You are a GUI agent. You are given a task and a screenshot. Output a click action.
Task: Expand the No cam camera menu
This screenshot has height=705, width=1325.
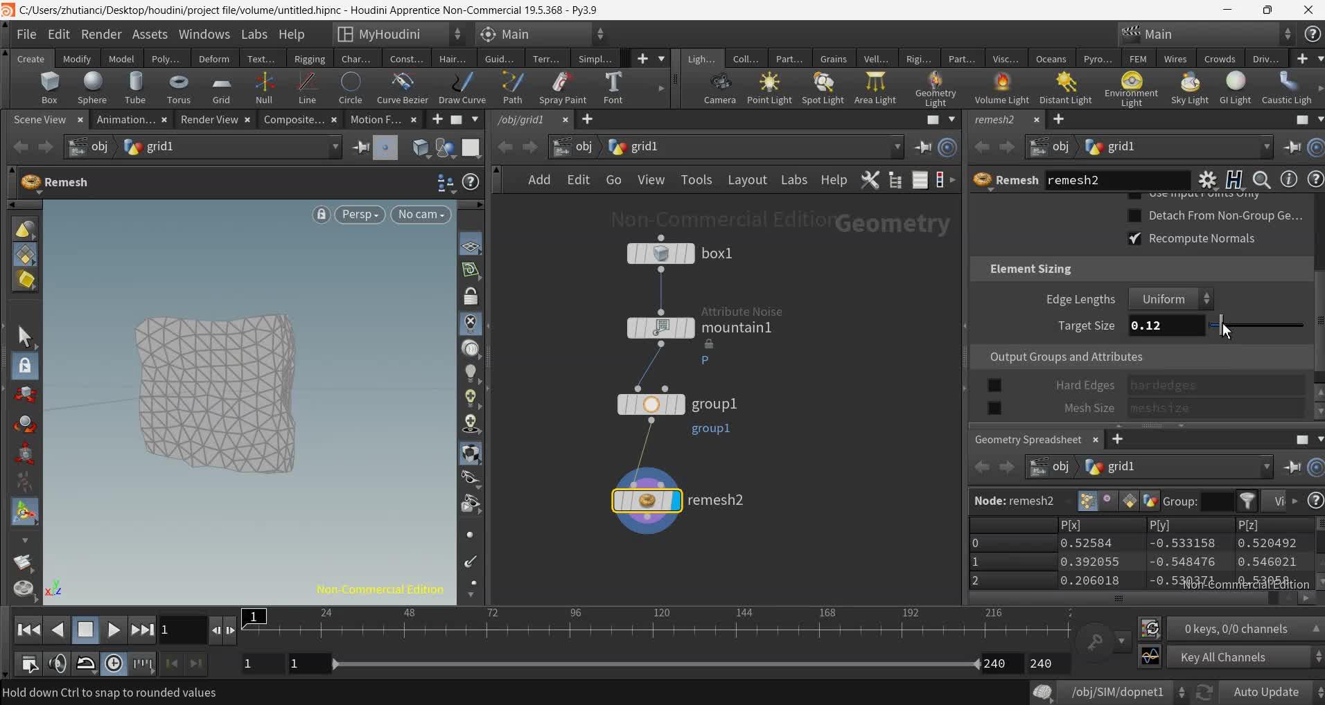(x=421, y=215)
